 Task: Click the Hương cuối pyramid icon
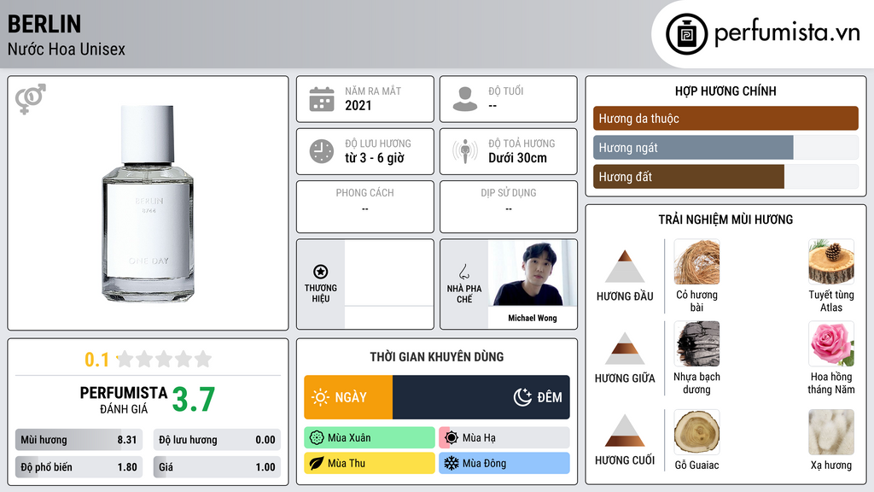point(625,430)
